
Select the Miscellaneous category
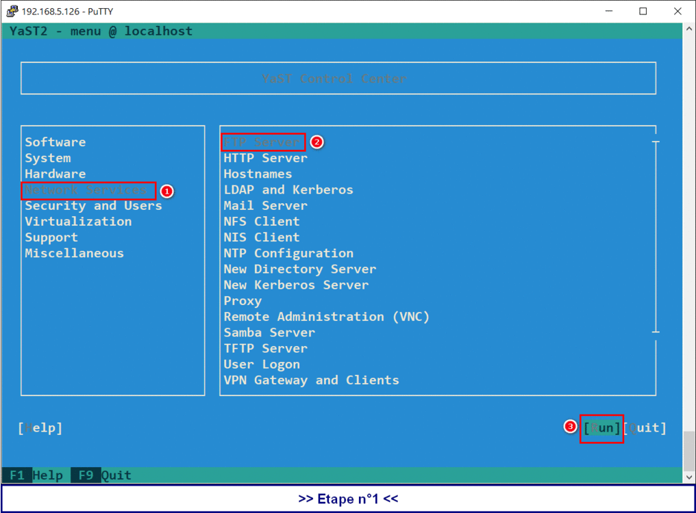point(75,253)
